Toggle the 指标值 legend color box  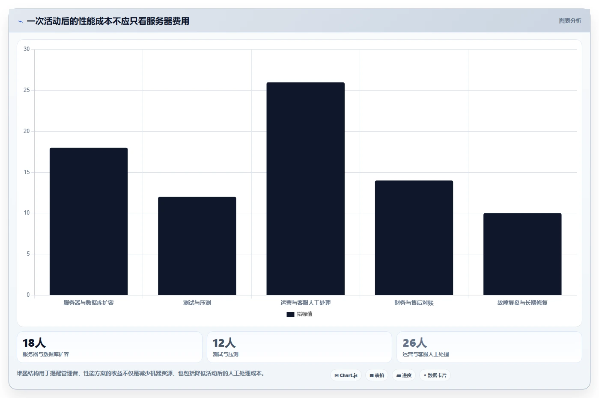tap(290, 314)
